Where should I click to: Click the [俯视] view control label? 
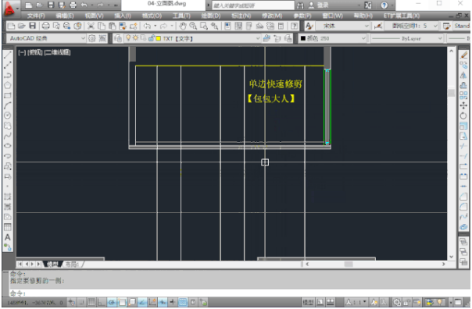[x=35, y=52]
